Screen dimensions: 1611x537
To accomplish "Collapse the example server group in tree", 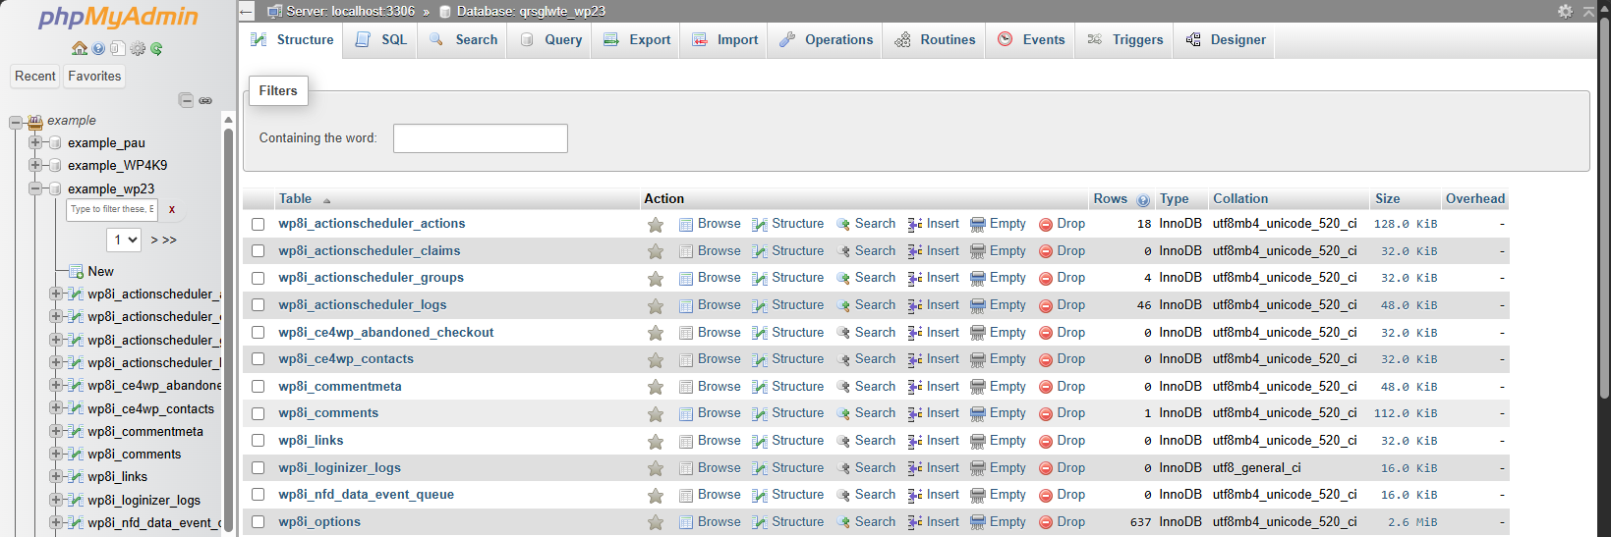I will tap(16, 122).
